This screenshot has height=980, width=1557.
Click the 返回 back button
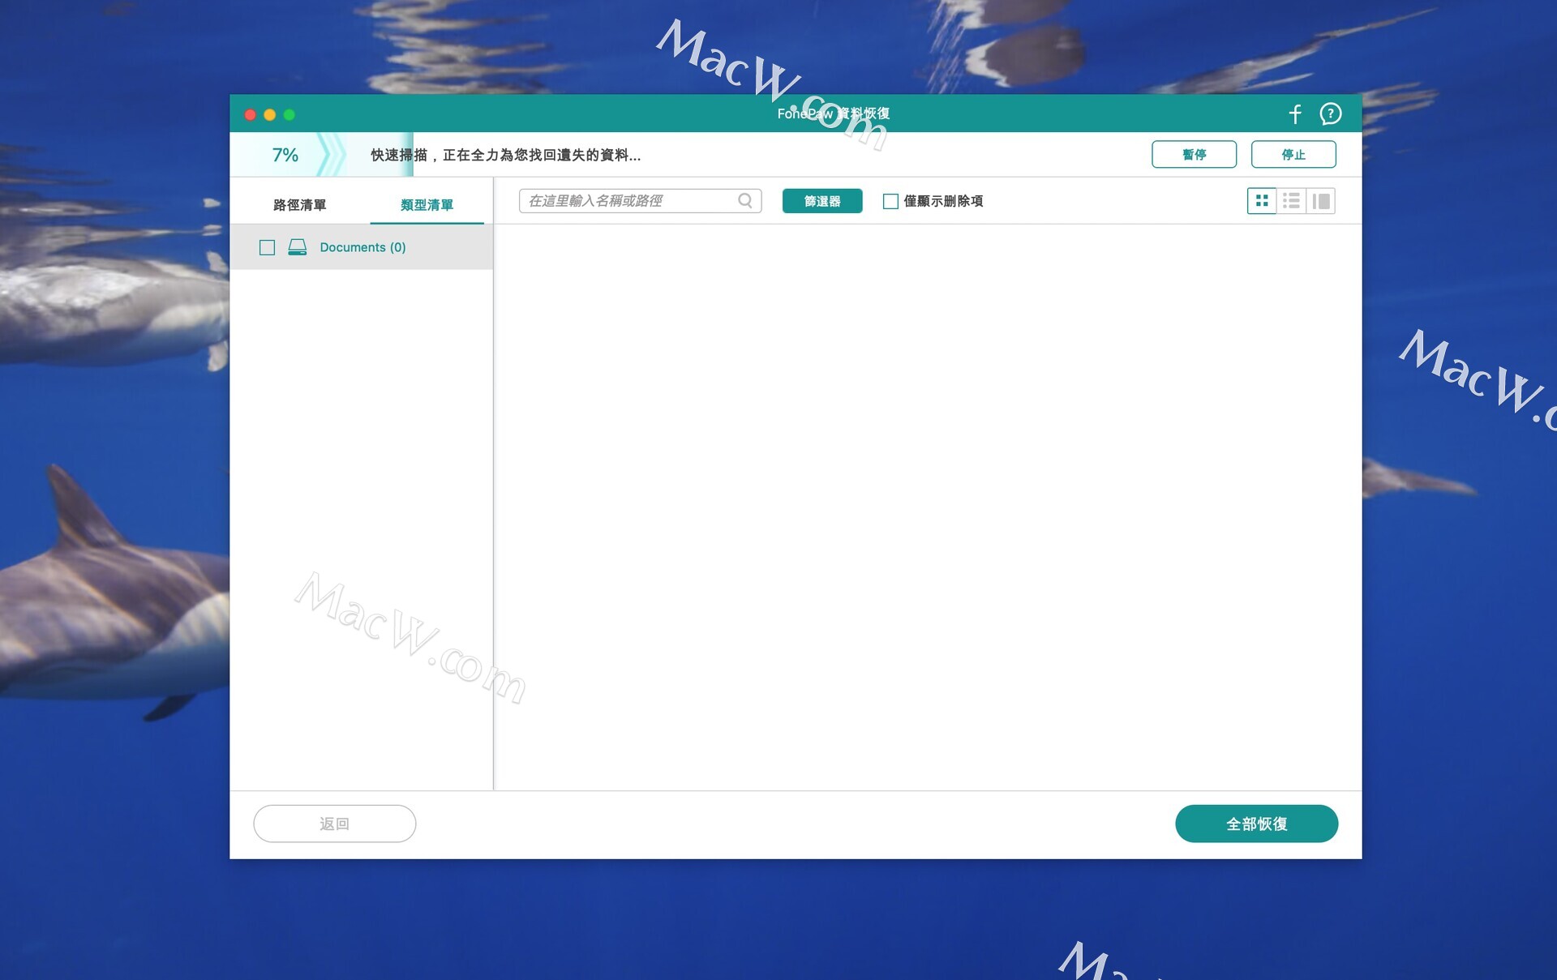(335, 824)
